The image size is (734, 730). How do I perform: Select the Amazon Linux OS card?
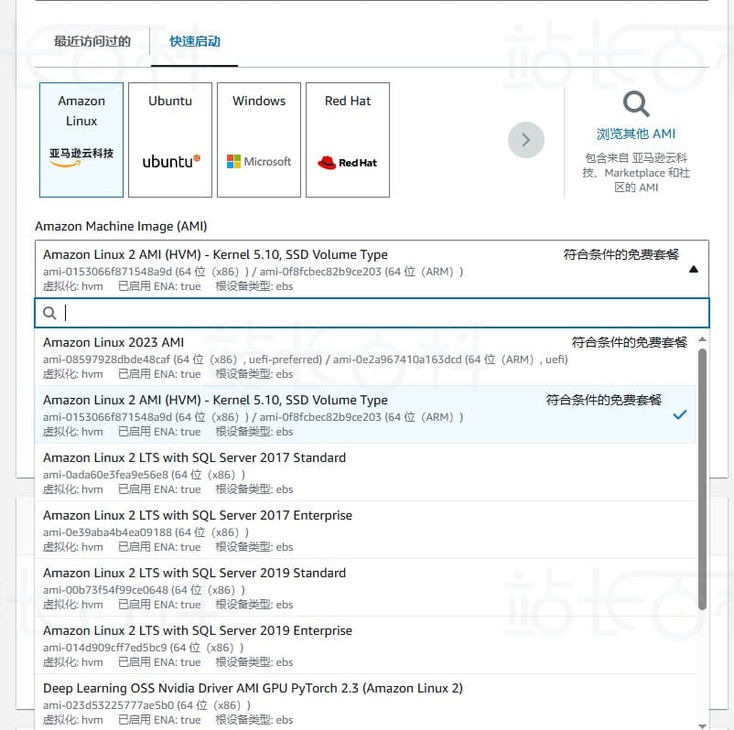[81, 139]
